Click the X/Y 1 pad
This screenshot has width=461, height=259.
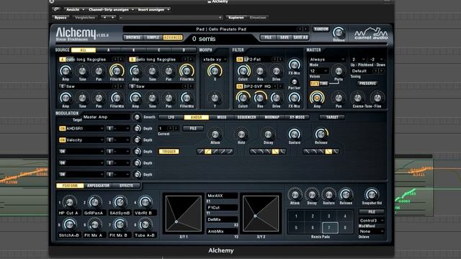(183, 214)
